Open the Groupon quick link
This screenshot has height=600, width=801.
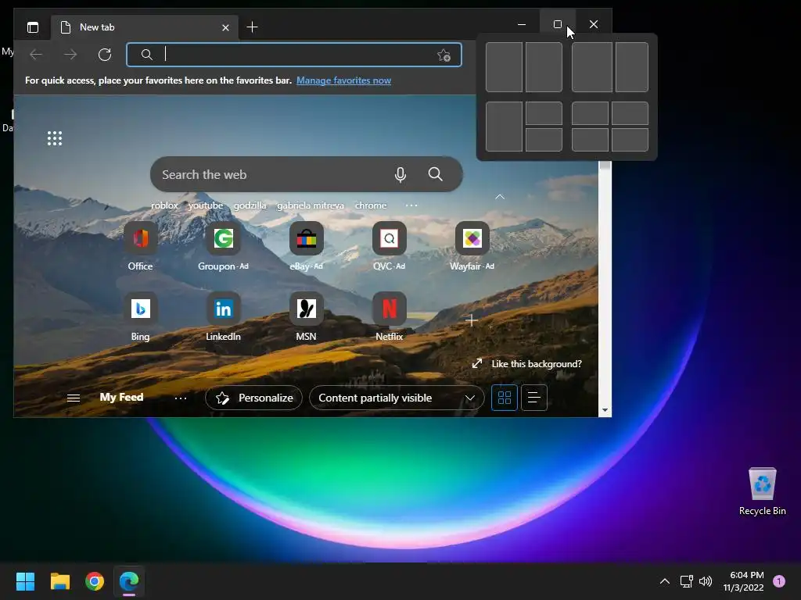(x=223, y=246)
